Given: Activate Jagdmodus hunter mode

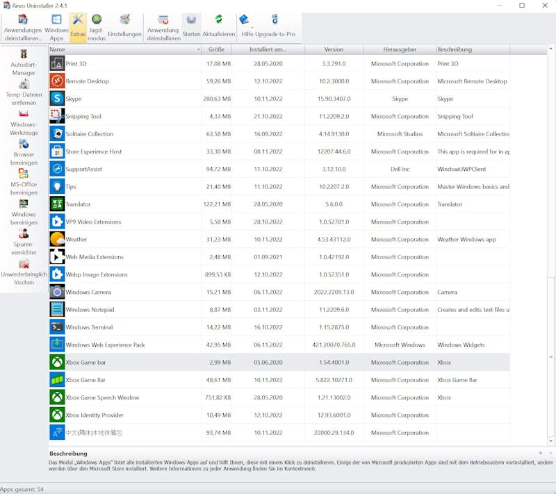Looking at the screenshot, I should [x=97, y=28].
